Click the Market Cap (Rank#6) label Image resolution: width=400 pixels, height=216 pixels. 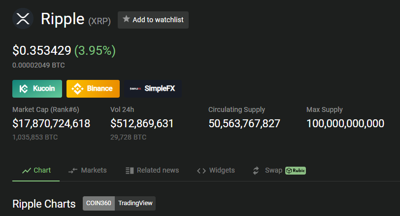click(46, 109)
